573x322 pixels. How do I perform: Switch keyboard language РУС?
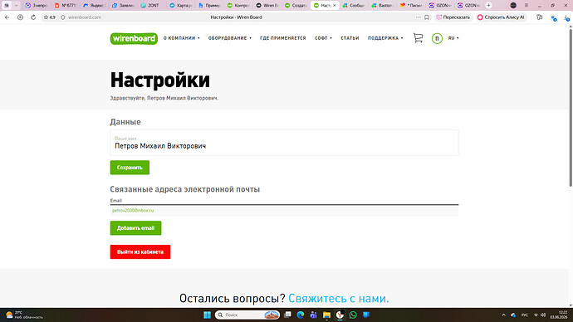(525, 315)
